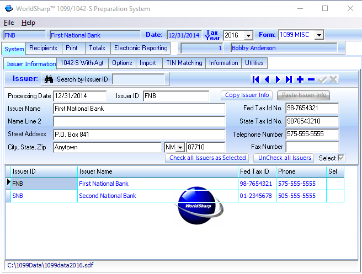
Task: Click the WorldSharp globe title icon
Action: tap(9, 8)
